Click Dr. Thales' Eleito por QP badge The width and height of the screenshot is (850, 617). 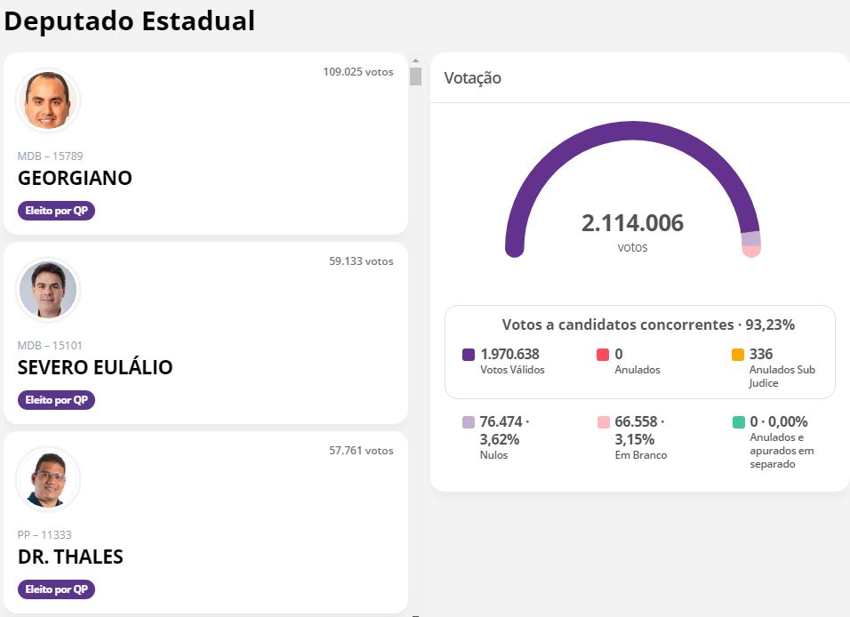click(x=56, y=589)
